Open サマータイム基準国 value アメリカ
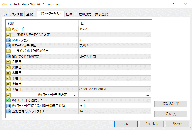 click(115, 46)
